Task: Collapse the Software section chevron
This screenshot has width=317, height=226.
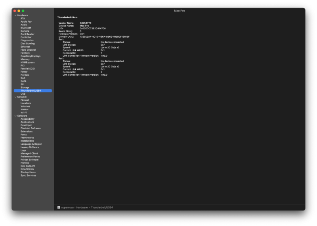Action: pyautogui.click(x=15, y=116)
